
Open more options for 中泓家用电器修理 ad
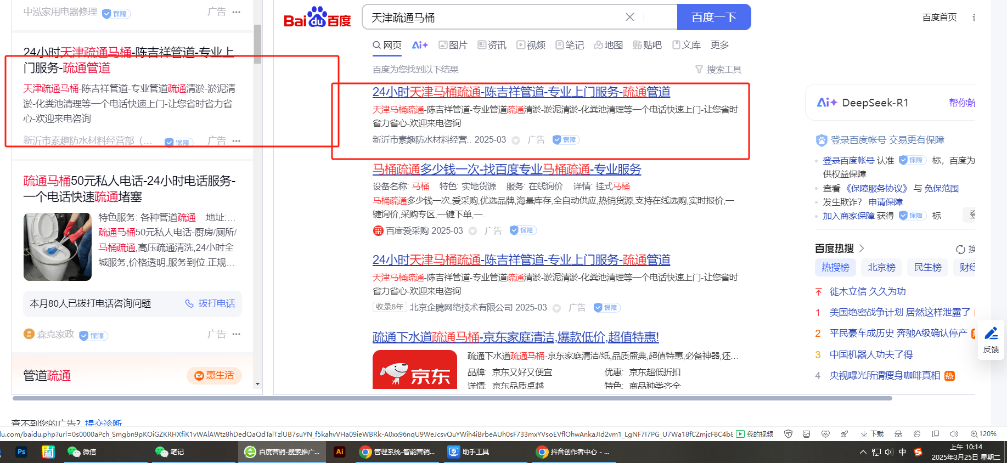pos(237,12)
